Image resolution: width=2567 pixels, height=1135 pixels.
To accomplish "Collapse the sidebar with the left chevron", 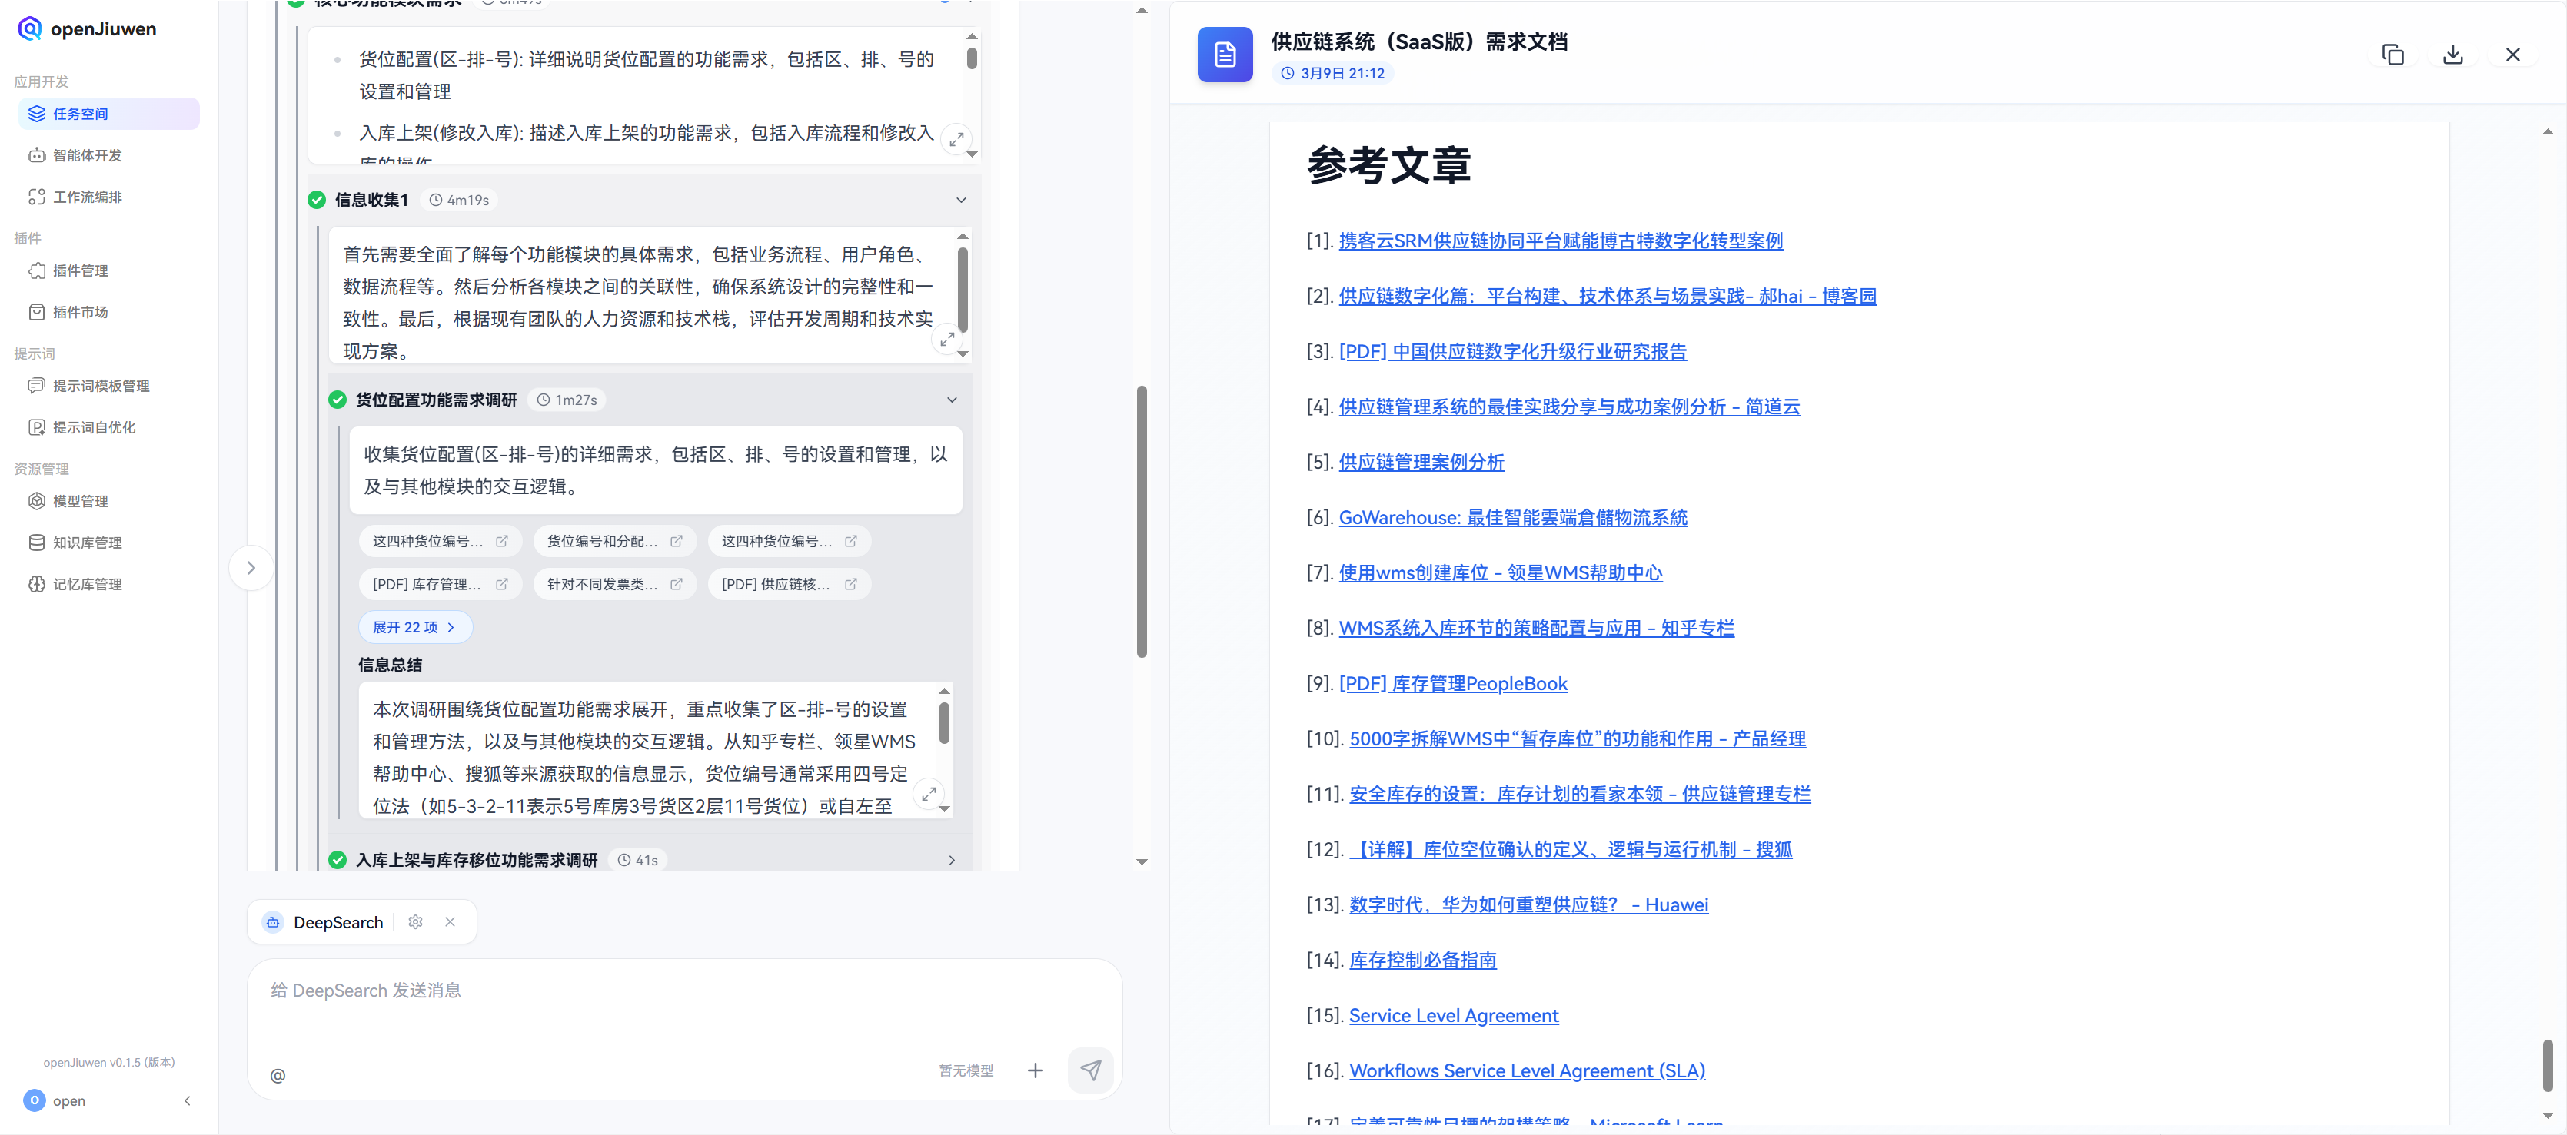I will tap(188, 1101).
